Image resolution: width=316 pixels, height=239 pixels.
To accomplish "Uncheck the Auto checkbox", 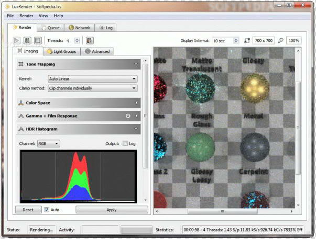I will [47, 210].
